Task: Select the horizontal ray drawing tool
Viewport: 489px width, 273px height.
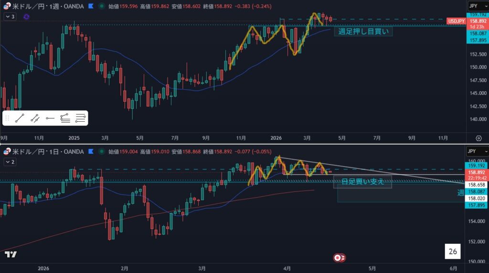Action: [50, 118]
